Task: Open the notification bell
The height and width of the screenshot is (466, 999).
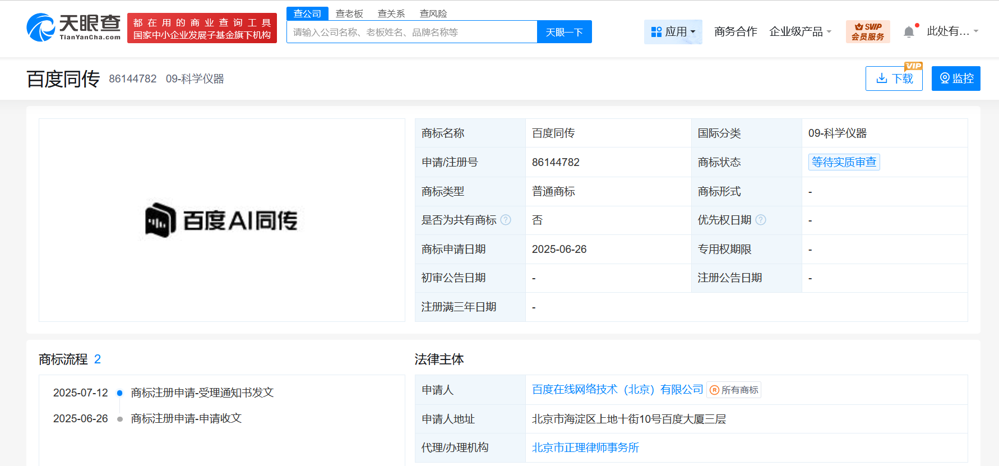Action: click(x=909, y=32)
